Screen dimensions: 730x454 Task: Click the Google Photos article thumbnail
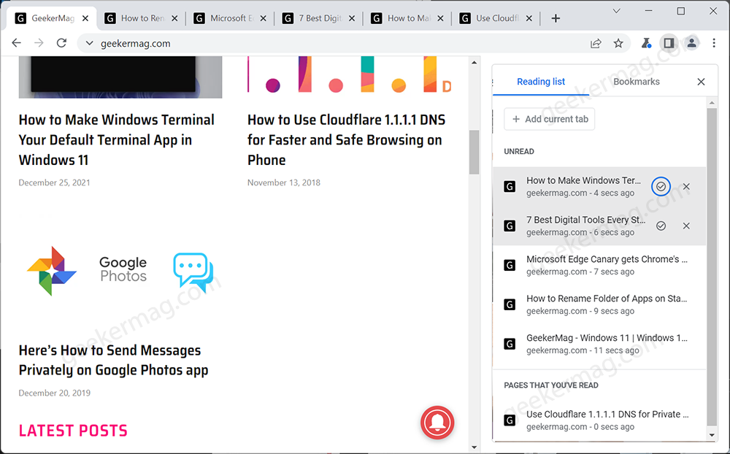click(x=120, y=271)
